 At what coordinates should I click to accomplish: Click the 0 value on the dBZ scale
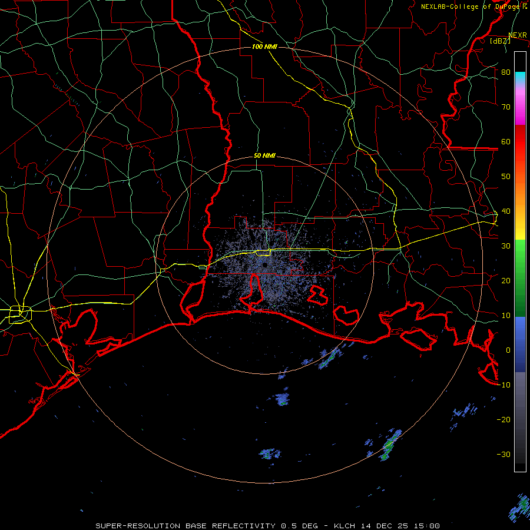tap(508, 350)
